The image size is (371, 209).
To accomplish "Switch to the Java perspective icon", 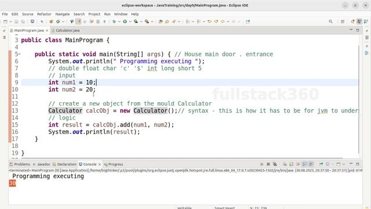I will [359, 21].
